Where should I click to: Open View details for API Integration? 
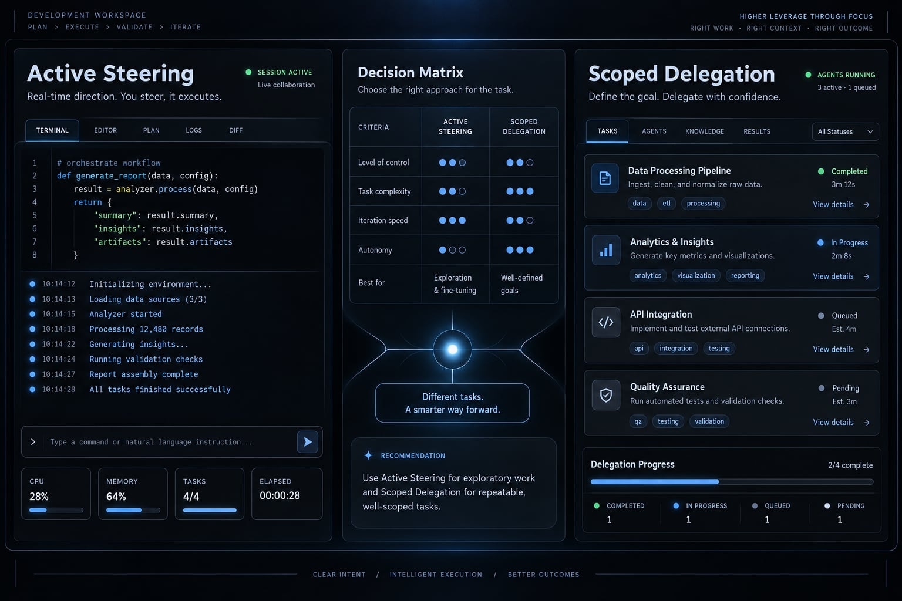click(833, 349)
